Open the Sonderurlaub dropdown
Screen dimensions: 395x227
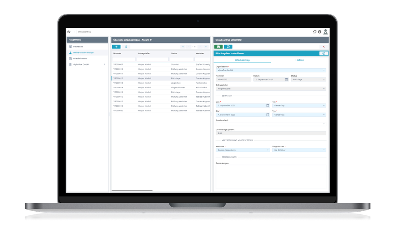pos(271,124)
